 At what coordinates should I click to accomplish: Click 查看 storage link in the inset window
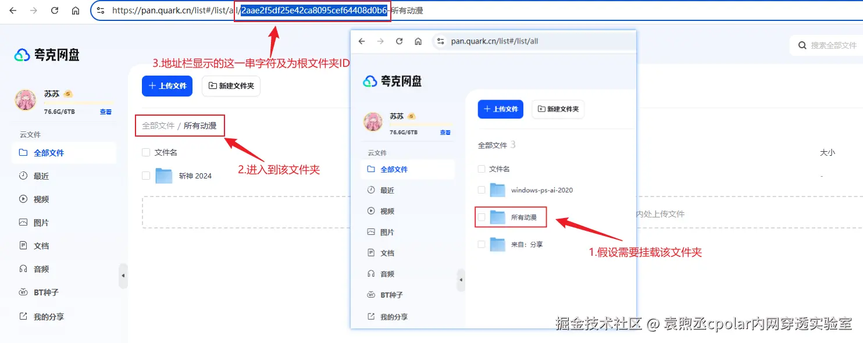[x=445, y=133]
